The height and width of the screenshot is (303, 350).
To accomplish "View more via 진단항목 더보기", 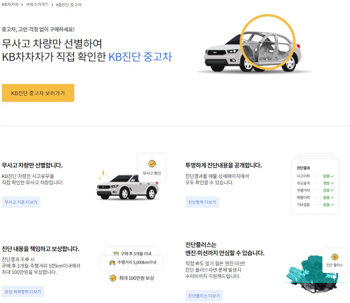I will click(x=202, y=202).
